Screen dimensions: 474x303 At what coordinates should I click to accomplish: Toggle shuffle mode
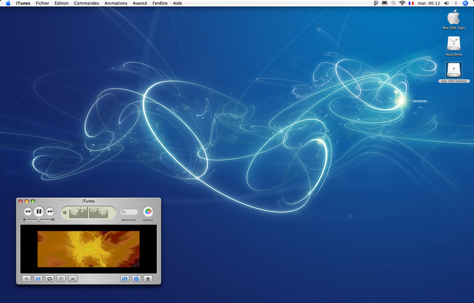tap(38, 279)
